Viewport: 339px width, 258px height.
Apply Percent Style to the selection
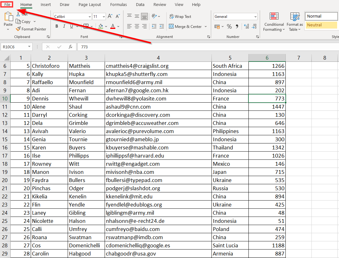pos(229,26)
